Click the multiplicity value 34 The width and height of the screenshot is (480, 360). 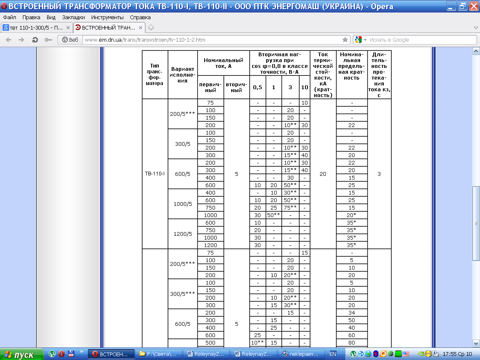pos(351,313)
